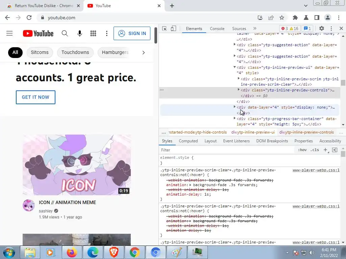Viewport: 346px width, 259px height.
Task: Open DevTools settings gear
Action: click(x=322, y=28)
